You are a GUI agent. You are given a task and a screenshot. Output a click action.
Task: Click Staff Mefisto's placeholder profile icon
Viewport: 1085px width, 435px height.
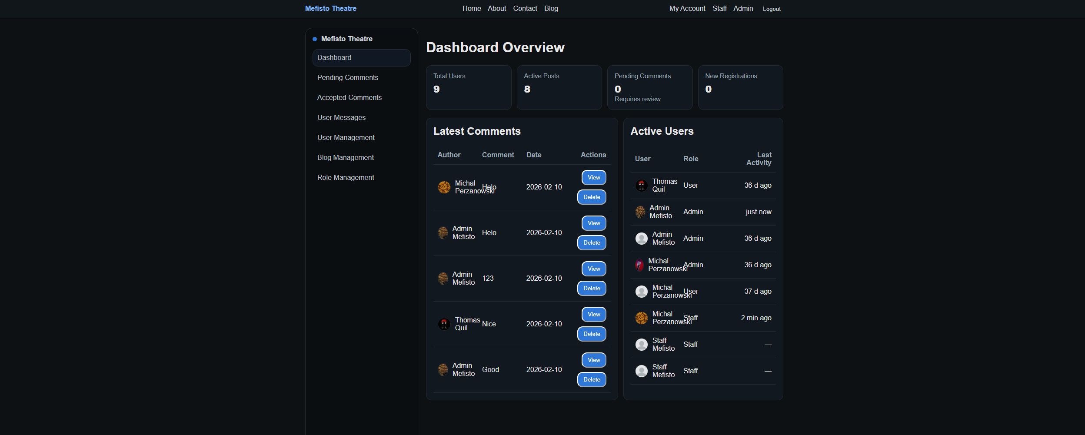tap(641, 344)
